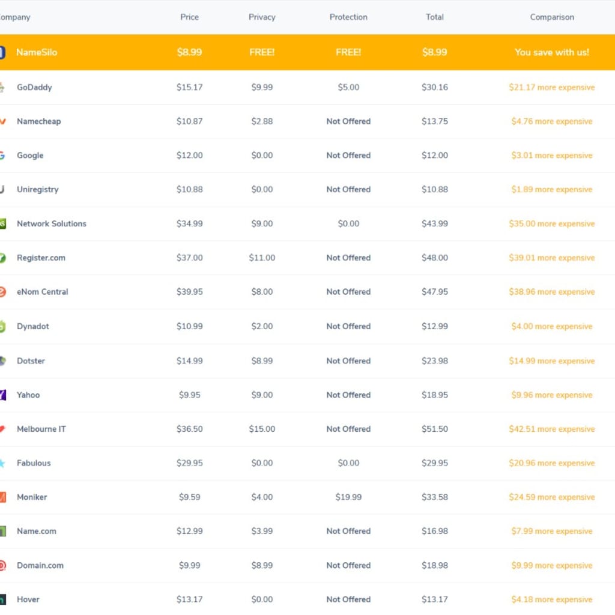Click the '$3.01 more expensive' comparison
The width and height of the screenshot is (615, 615).
click(x=552, y=156)
